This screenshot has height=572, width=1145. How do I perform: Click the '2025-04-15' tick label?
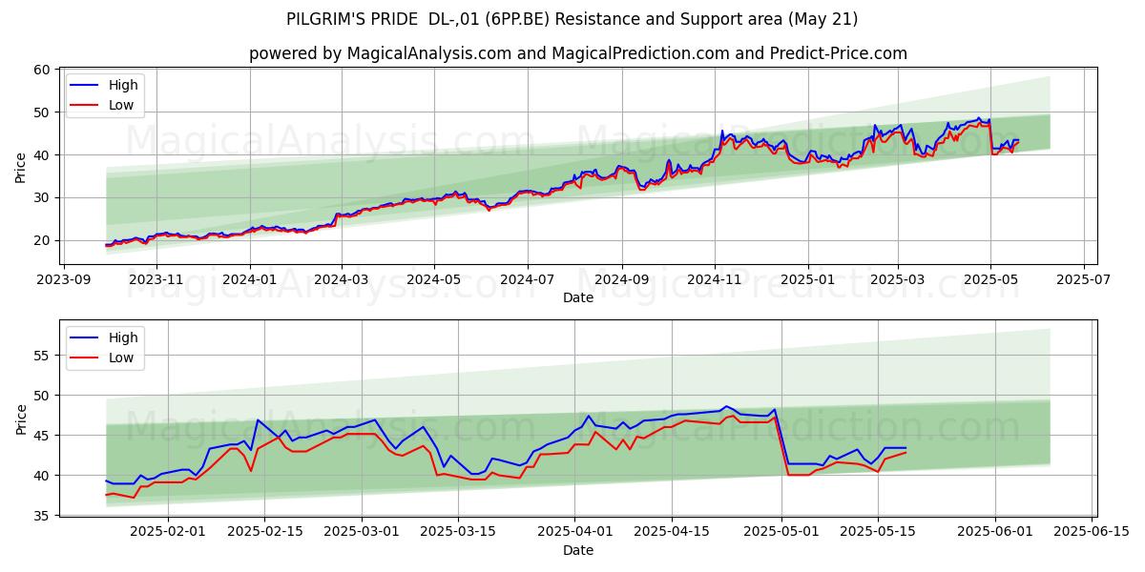click(x=672, y=532)
